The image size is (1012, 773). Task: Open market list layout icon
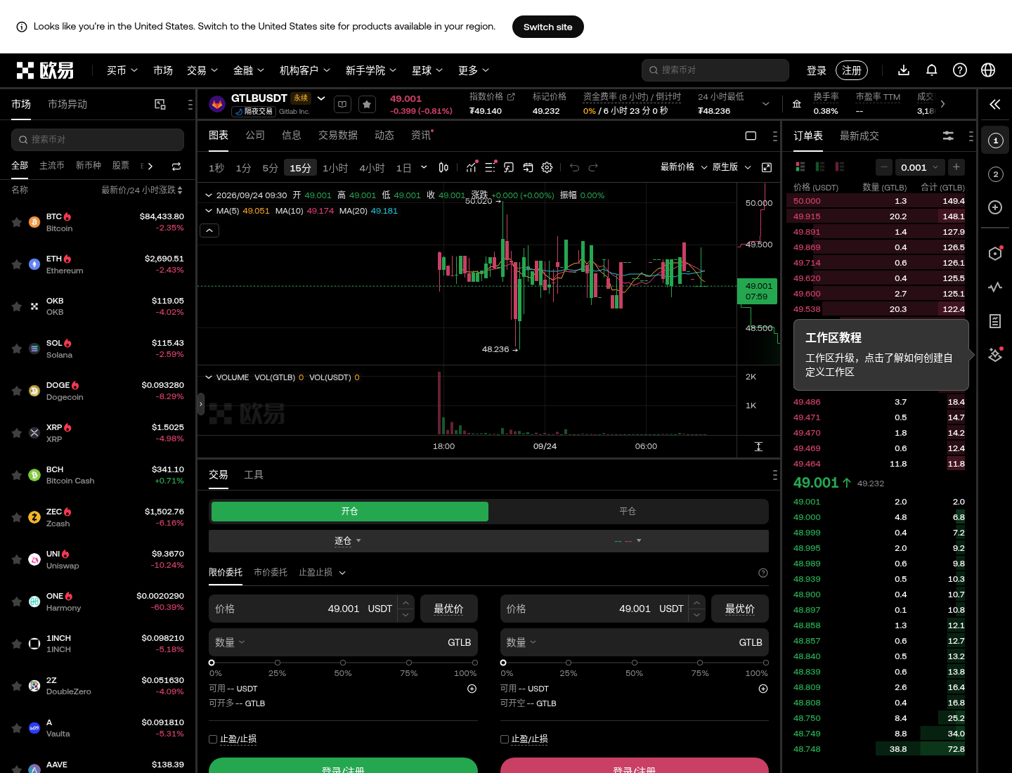[x=160, y=104]
